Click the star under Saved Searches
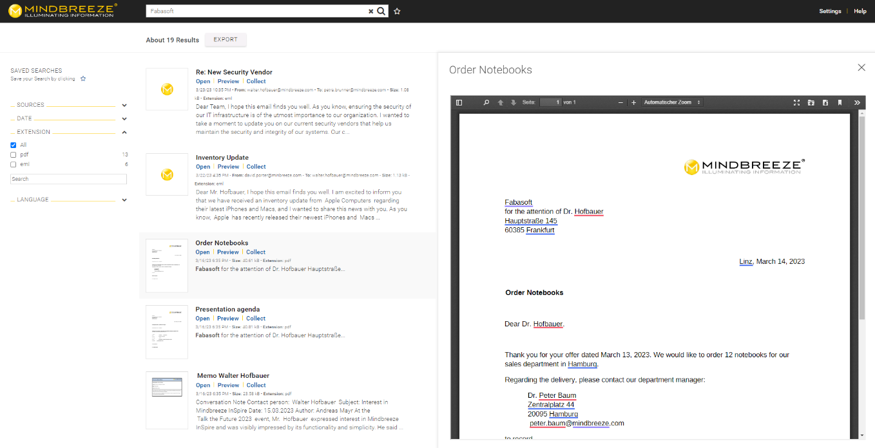Image resolution: width=875 pixels, height=448 pixels. [83, 79]
